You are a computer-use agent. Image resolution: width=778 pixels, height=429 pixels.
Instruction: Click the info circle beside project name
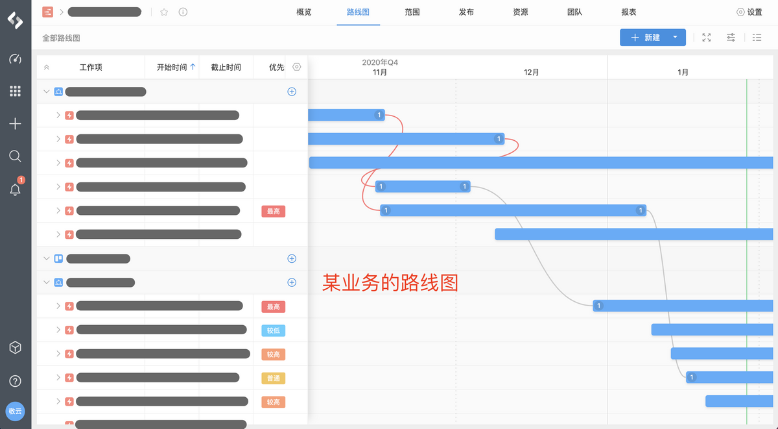point(183,11)
